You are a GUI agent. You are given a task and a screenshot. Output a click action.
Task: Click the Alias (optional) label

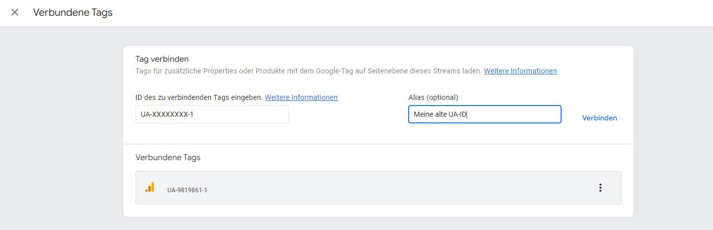click(433, 97)
